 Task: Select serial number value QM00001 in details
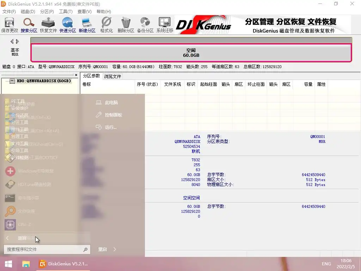point(318,137)
